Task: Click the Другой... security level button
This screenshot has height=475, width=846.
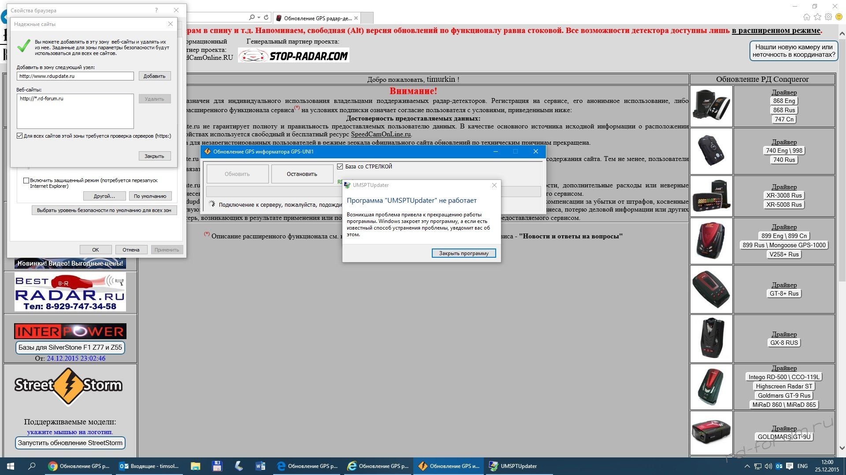Action: pos(104,196)
